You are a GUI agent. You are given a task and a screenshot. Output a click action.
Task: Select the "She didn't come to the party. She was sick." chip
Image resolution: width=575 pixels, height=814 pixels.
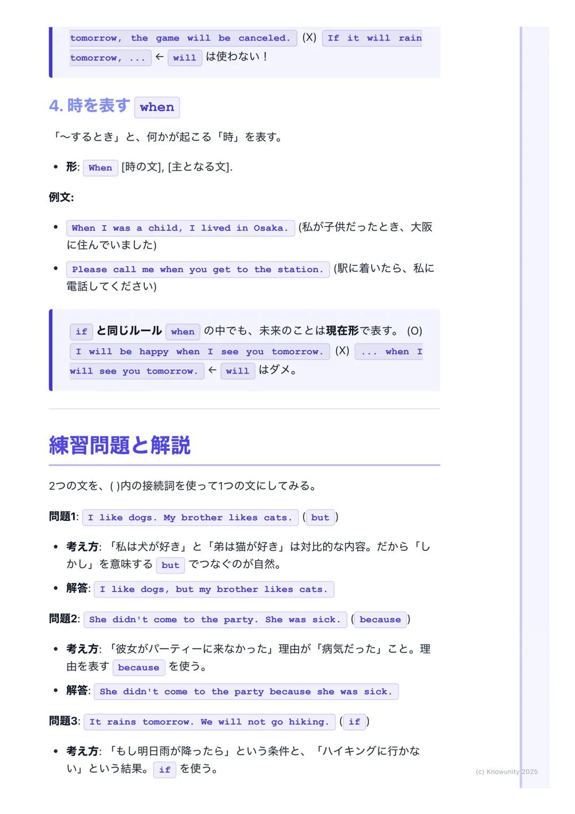pyautogui.click(x=215, y=620)
